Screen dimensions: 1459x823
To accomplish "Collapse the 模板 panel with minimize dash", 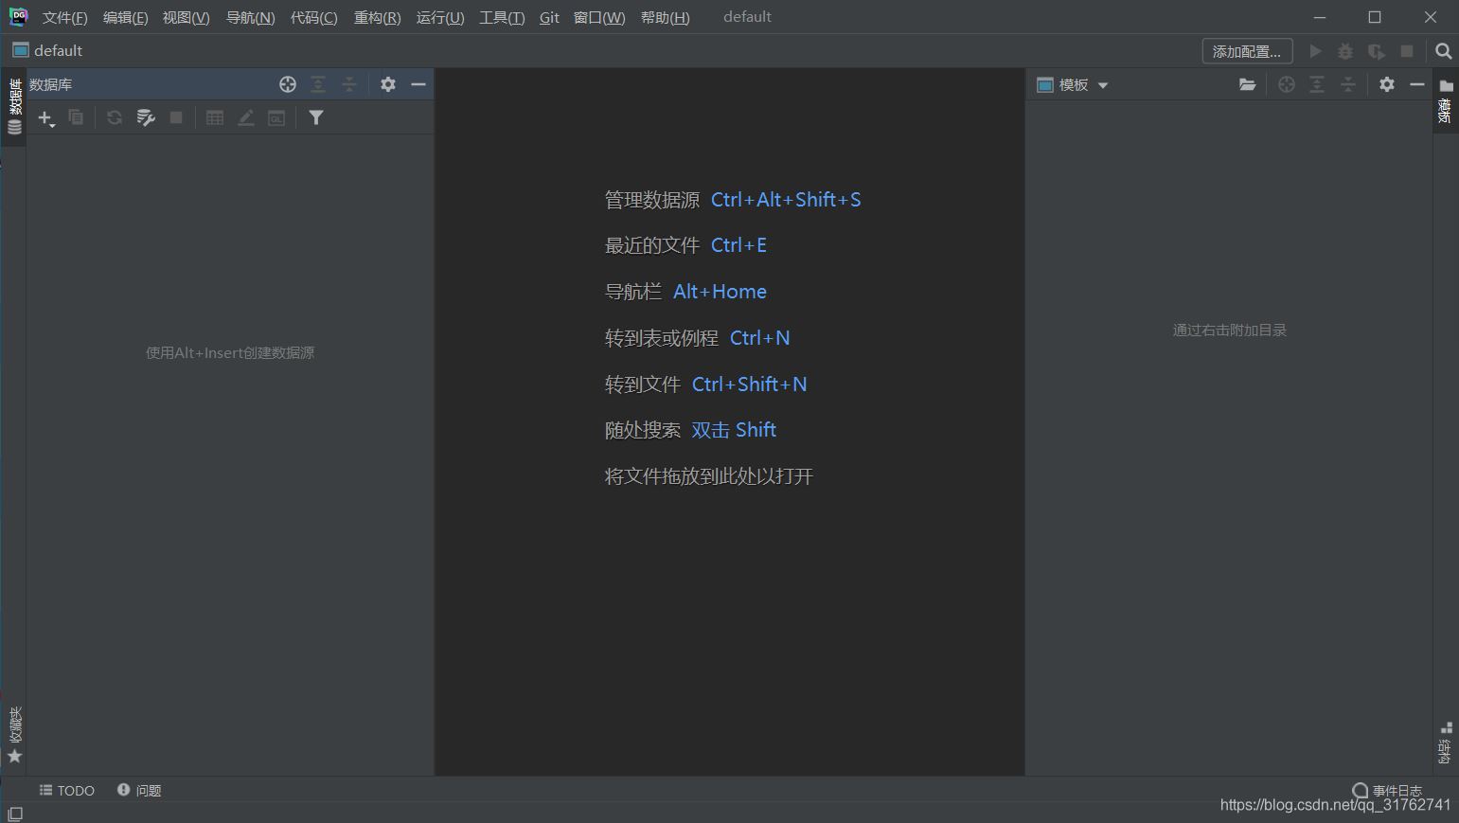I will click(x=1417, y=85).
